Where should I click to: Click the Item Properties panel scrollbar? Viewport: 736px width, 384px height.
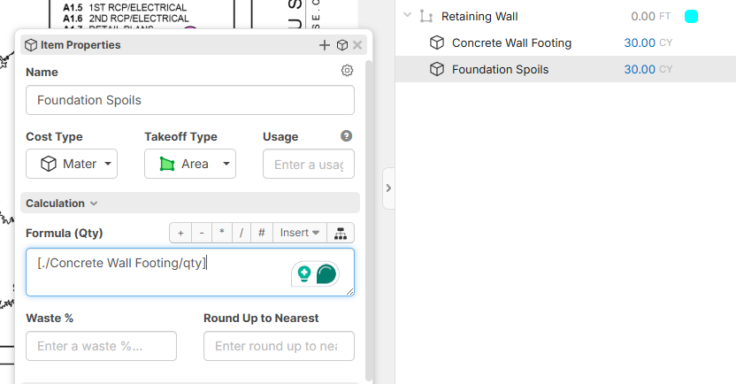(x=369, y=220)
